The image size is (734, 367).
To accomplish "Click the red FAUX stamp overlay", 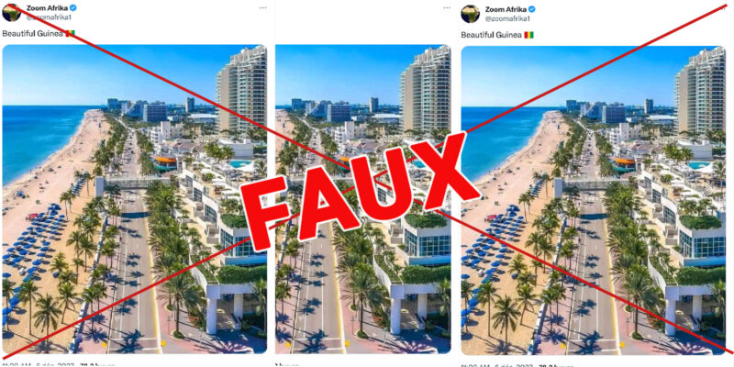I will (x=361, y=192).
